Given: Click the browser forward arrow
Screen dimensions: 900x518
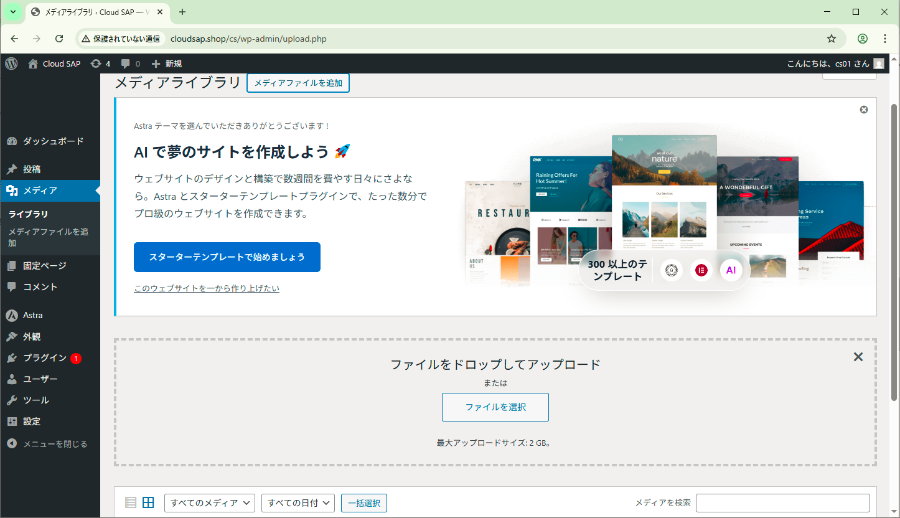Looking at the screenshot, I should click(37, 39).
